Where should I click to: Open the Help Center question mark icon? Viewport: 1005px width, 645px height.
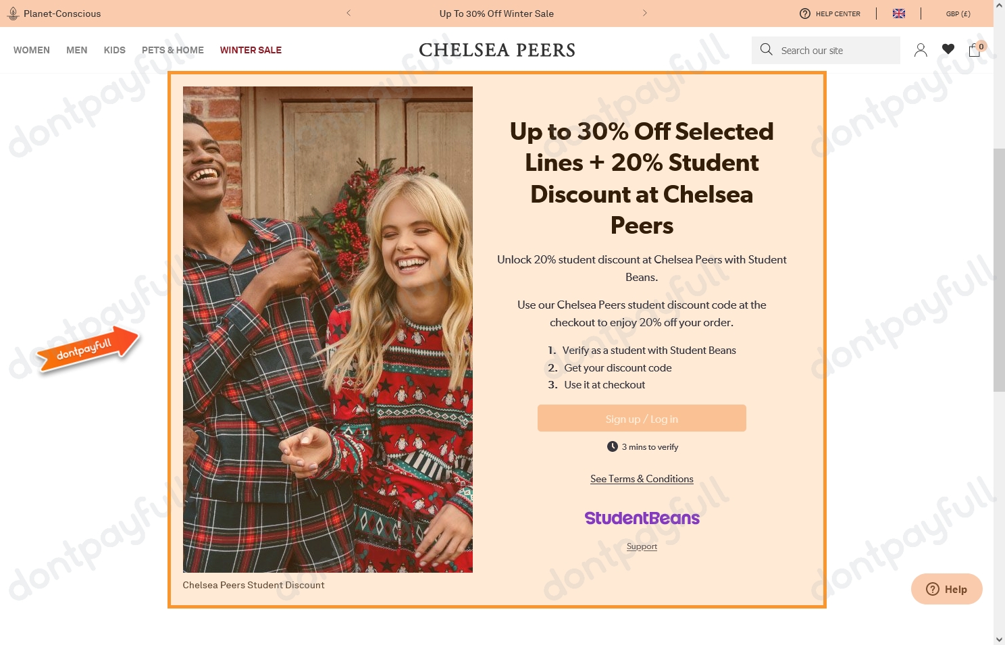[805, 14]
